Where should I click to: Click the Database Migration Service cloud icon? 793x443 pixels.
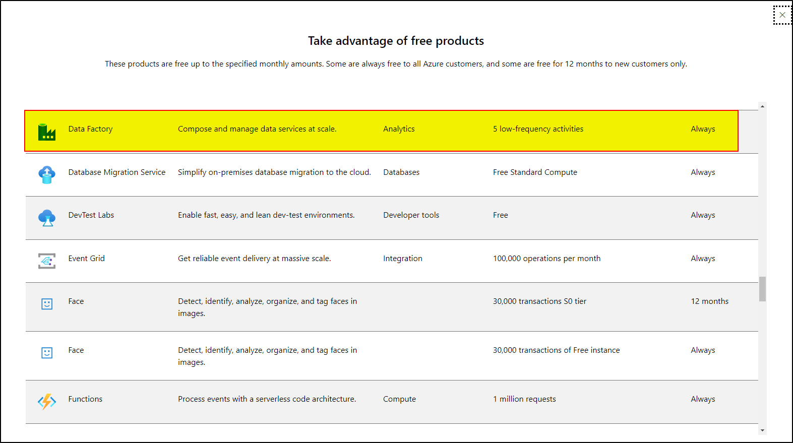point(47,175)
